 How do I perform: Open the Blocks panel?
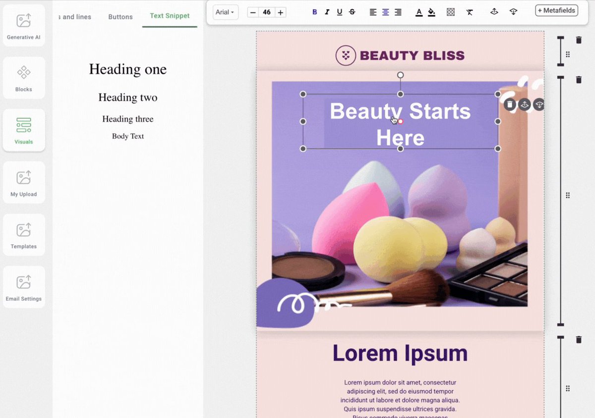(24, 78)
